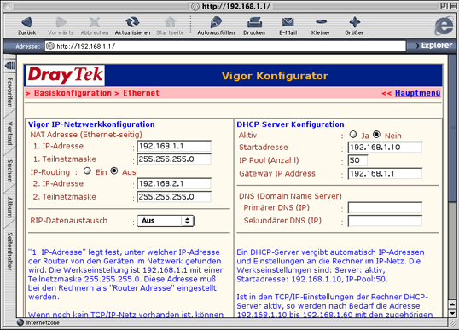
Task: Click the DHCP Server Konfiguration heading
Action: (x=290, y=124)
